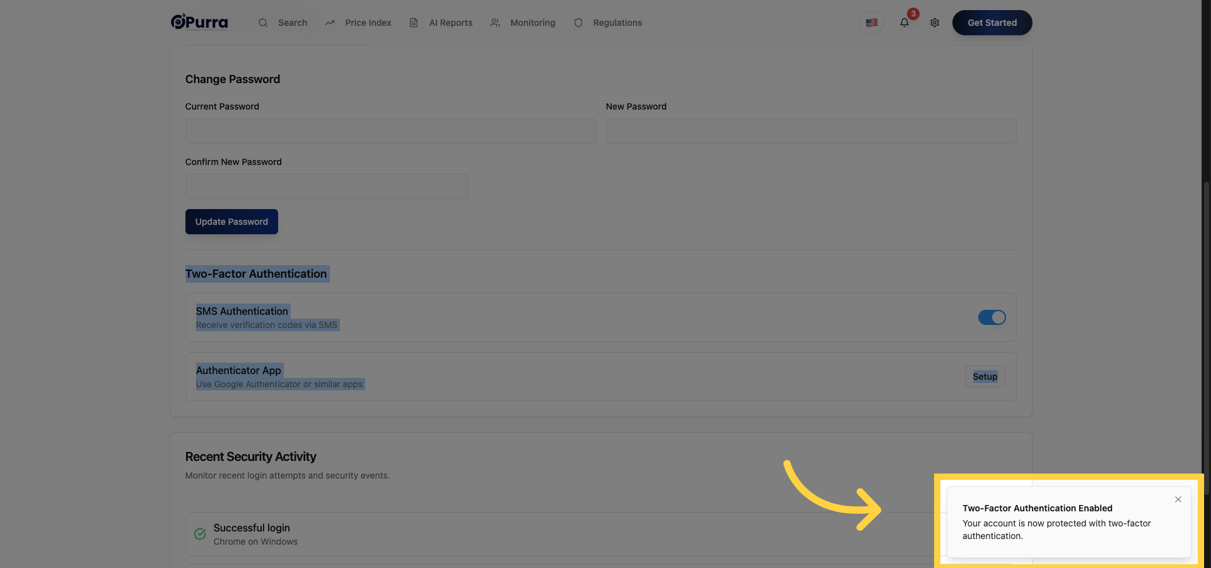Click the AI Reports document icon

point(414,23)
